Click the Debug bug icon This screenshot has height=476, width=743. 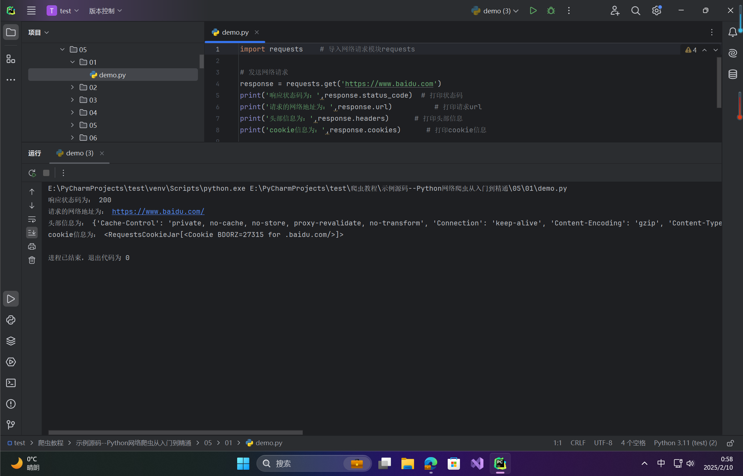pos(551,11)
